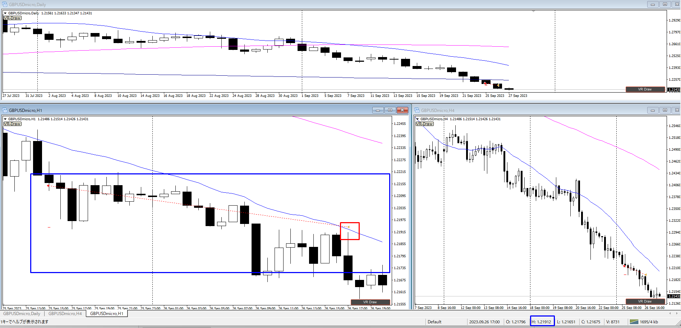
Task: Click the current price label in Daily chart
Action: [x=674, y=89]
